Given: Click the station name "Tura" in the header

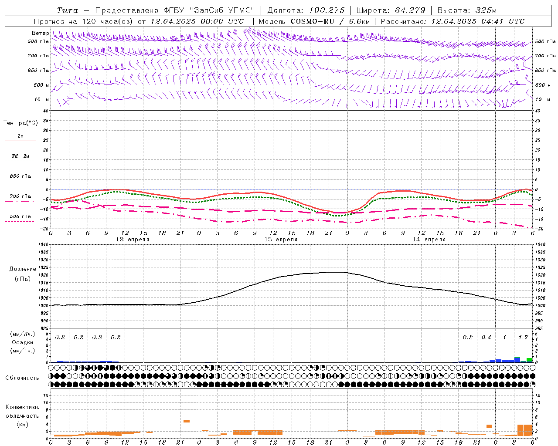Looking at the screenshot, I should pos(68,10).
